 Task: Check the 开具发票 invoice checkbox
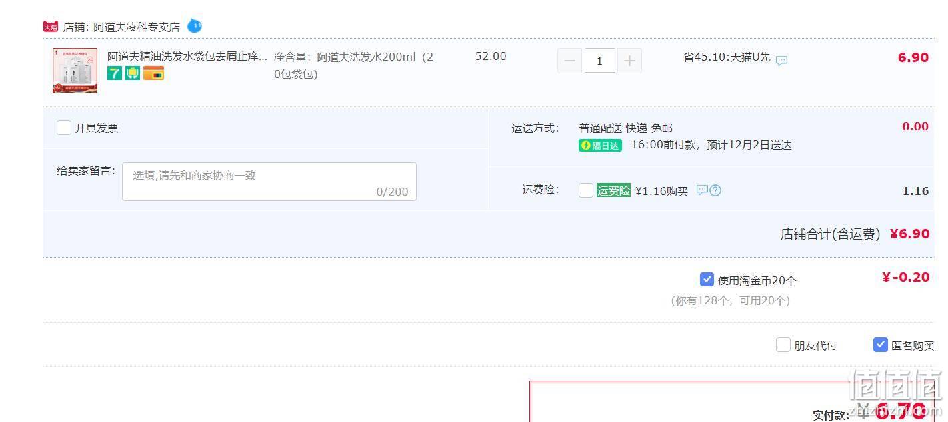pyautogui.click(x=64, y=128)
